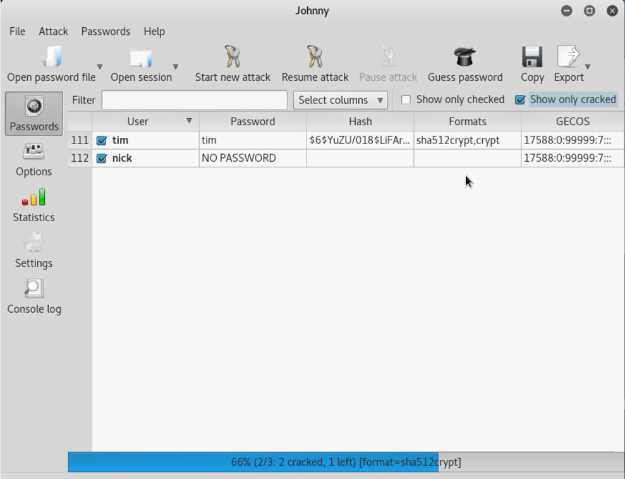Image resolution: width=625 pixels, height=479 pixels.
Task: Click the GECOS column header
Action: point(573,121)
